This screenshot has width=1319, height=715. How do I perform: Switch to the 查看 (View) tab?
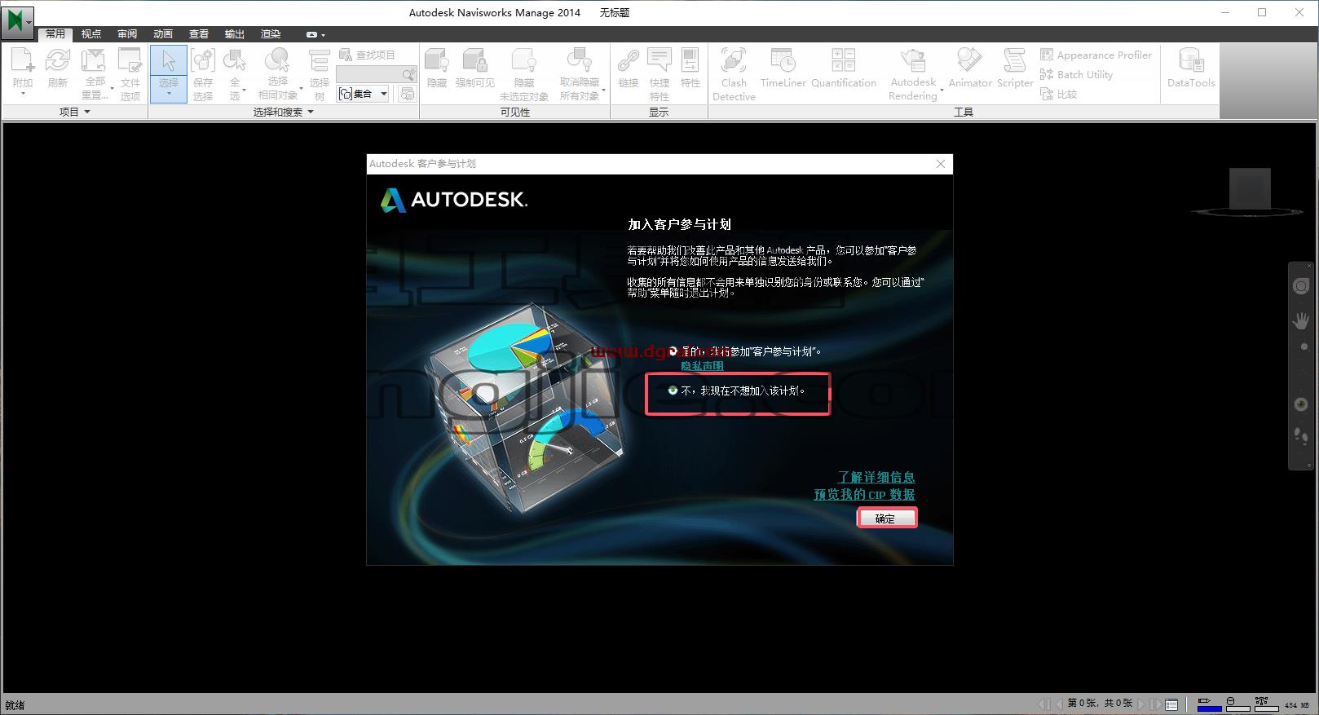point(199,34)
